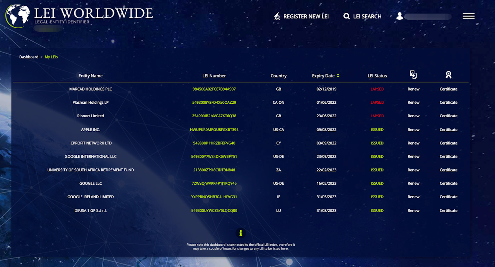Click the Register New LEI lightning icon
This screenshot has height=267, width=495.
pos(277,16)
